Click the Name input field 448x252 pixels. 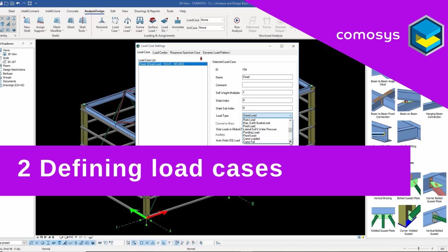(267, 77)
